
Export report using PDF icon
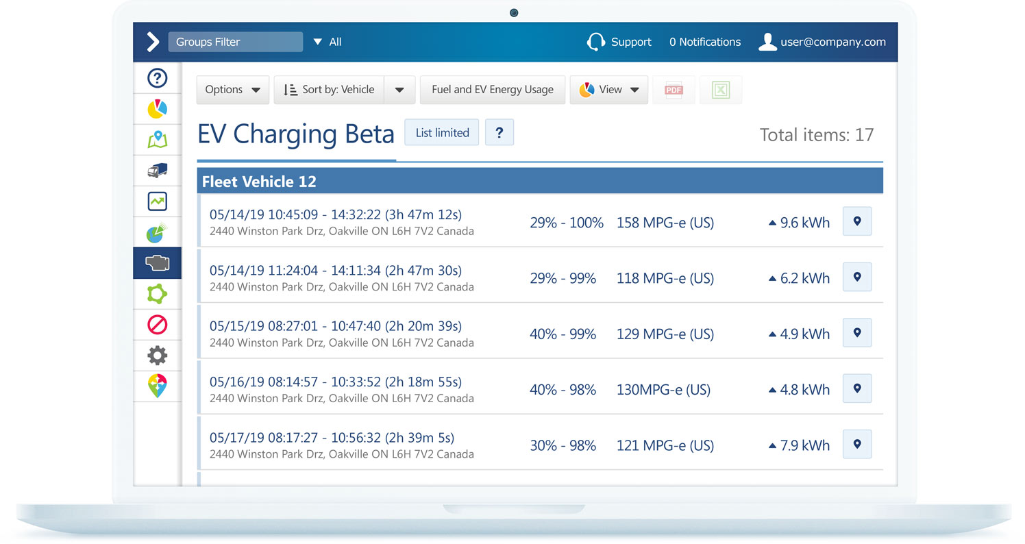click(674, 90)
